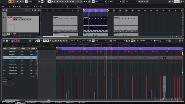Select the arrow tool in drum editor toolbar
Image resolution: width=185 pixels, height=104 pixels.
coord(48,41)
